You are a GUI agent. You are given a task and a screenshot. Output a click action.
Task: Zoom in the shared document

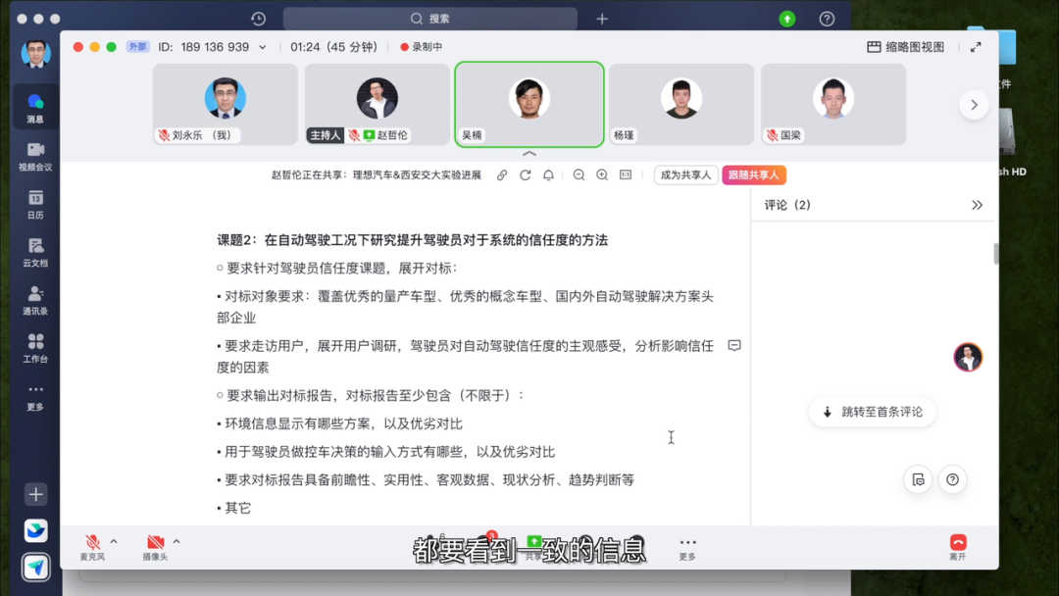coord(602,174)
